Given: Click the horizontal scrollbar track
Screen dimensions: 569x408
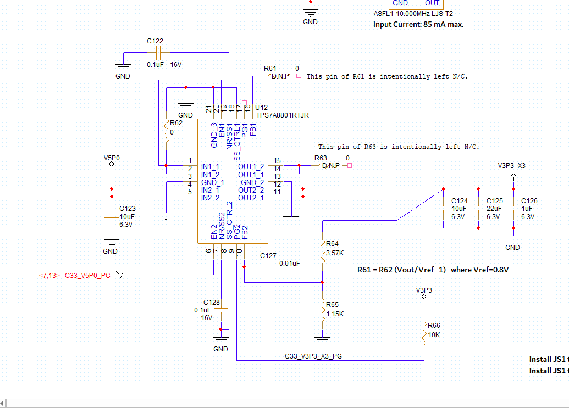Looking at the screenshot, I should [288, 403].
